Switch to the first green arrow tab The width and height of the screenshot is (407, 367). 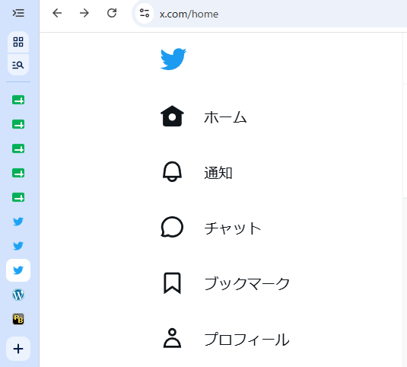[18, 100]
